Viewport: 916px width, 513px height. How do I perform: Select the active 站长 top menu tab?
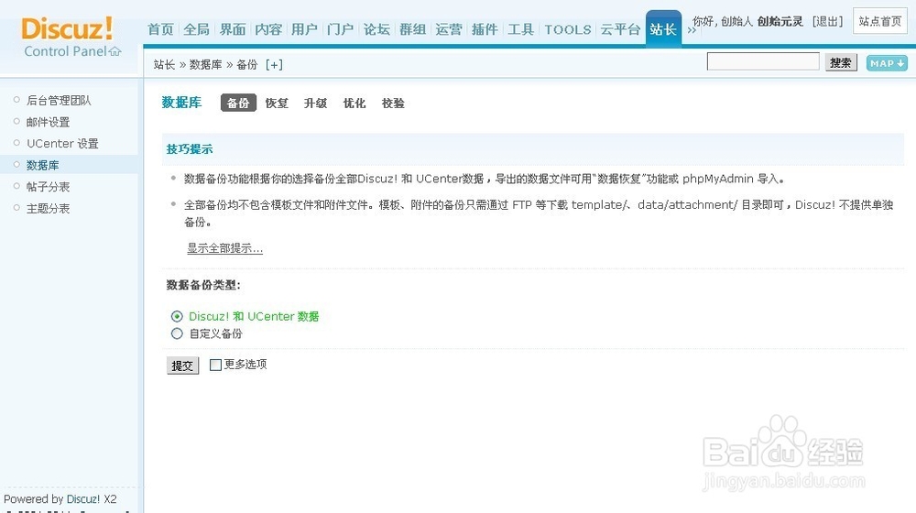click(x=663, y=28)
